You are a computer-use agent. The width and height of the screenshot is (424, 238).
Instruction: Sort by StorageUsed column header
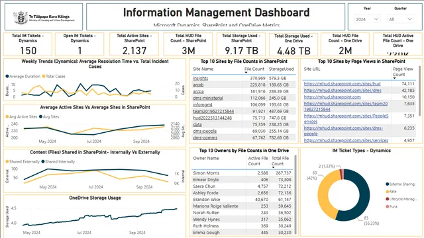tap(281, 69)
